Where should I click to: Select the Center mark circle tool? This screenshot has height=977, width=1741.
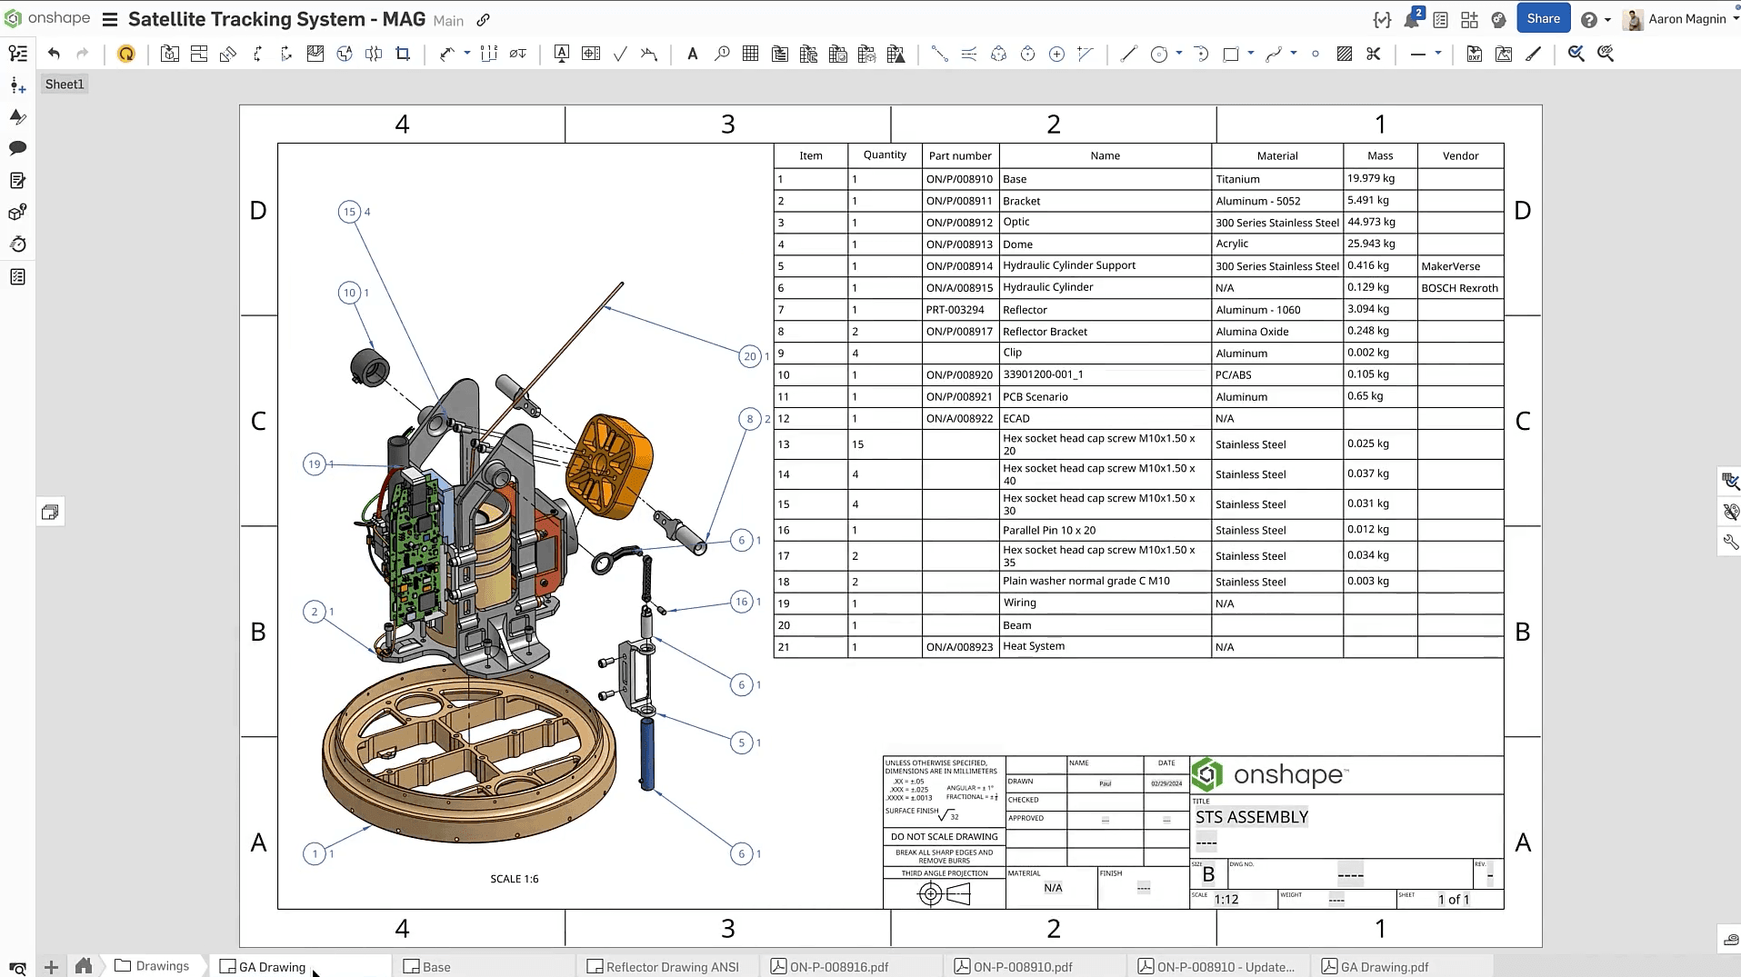1056,54
